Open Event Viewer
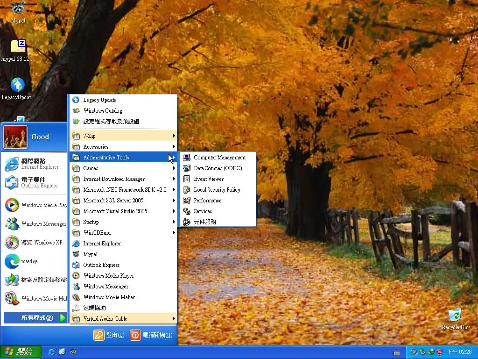The width and height of the screenshot is (478, 359). pyautogui.click(x=218, y=179)
